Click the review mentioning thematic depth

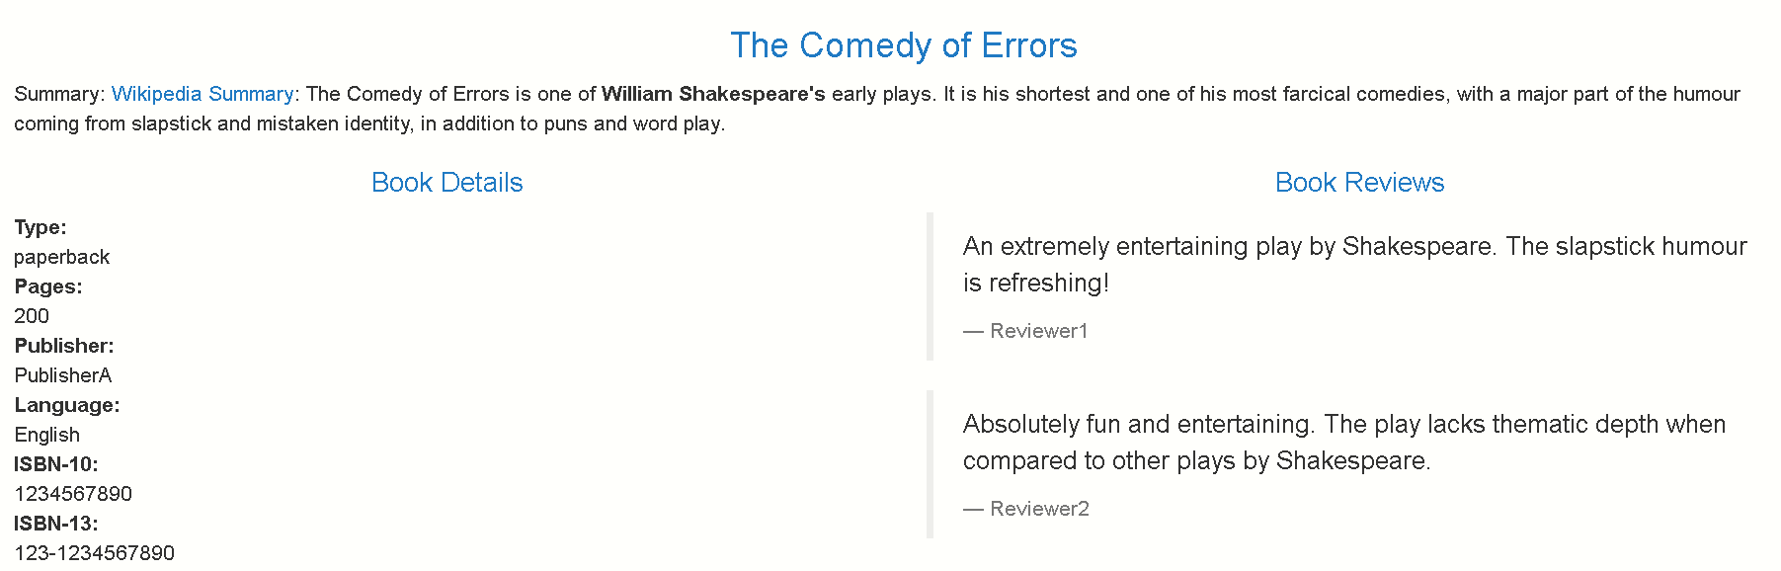pyautogui.click(x=1344, y=443)
